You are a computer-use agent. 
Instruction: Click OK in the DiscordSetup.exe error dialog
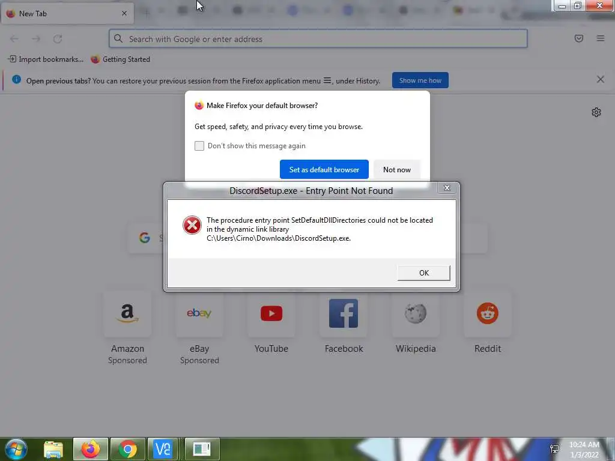(423, 273)
